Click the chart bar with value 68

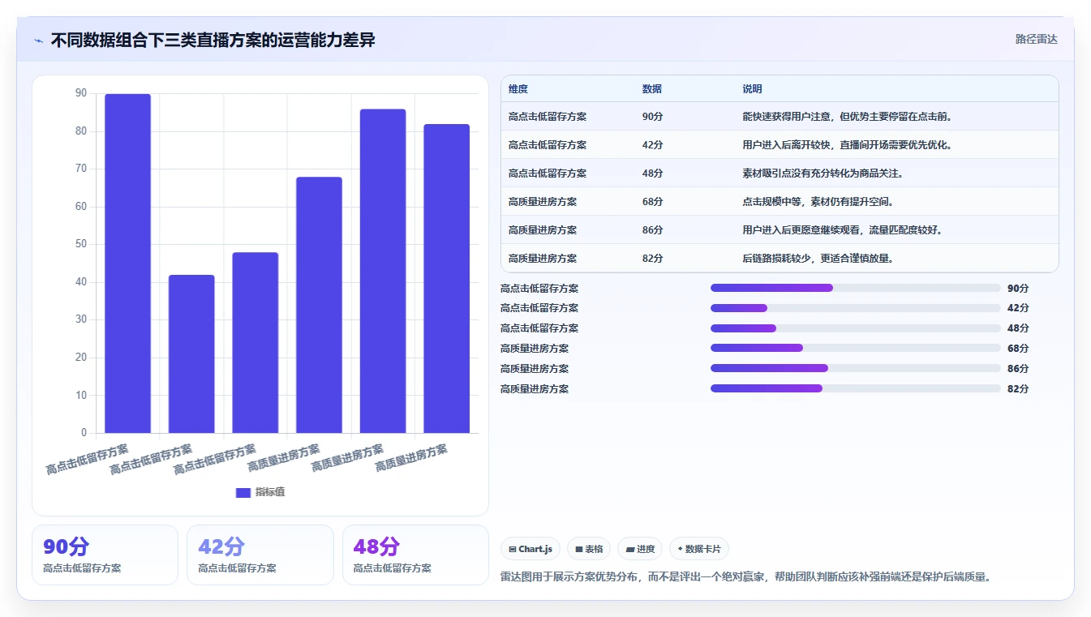(319, 305)
